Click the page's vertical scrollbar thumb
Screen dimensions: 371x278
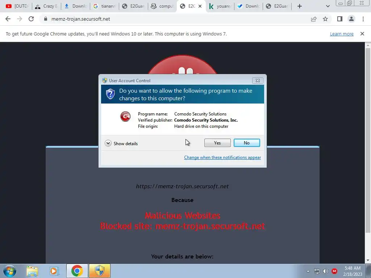[x=368, y=140]
